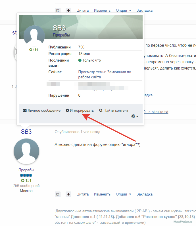196x226 pixels.
Task: Open Личное сообщение to SB3
Action: pyautogui.click(x=42, y=110)
